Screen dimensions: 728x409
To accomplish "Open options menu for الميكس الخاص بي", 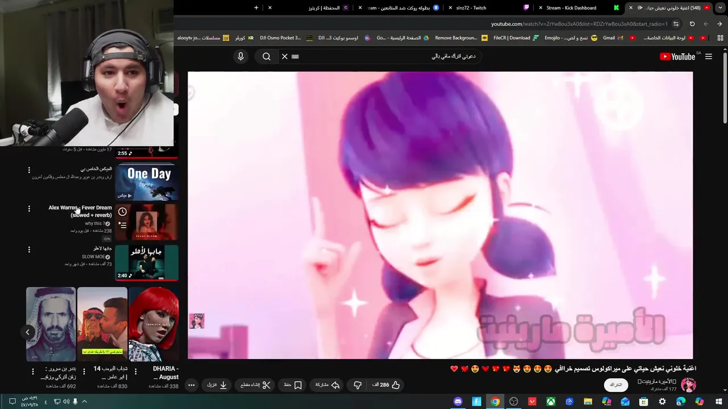I will coord(29,170).
